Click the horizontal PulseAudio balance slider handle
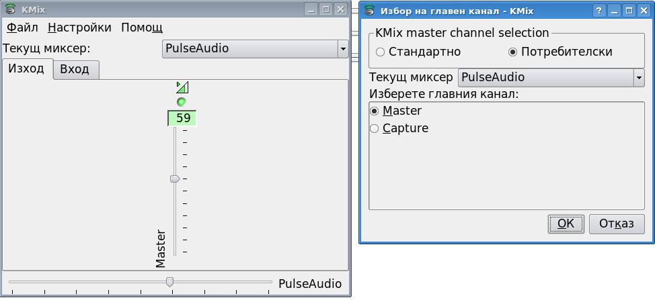Screen dimensions: 655x300 169,282
